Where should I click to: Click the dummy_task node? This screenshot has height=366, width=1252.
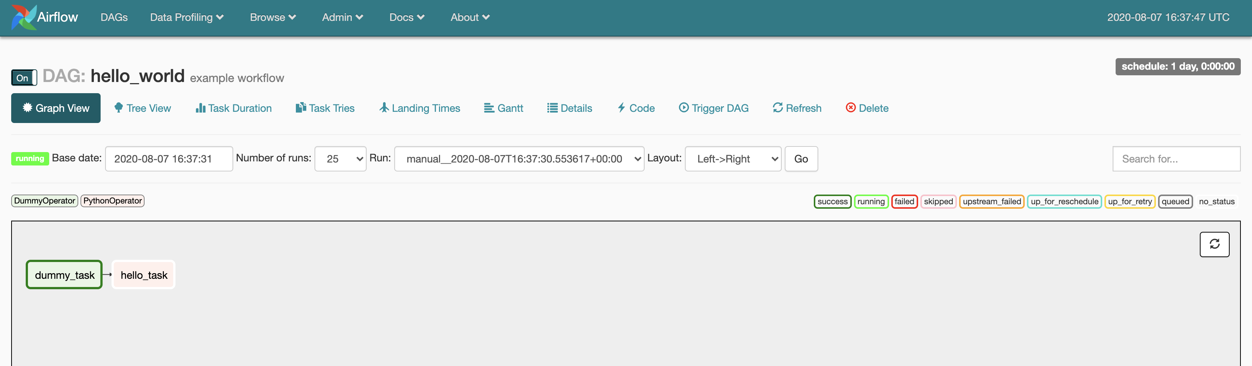pyautogui.click(x=64, y=274)
